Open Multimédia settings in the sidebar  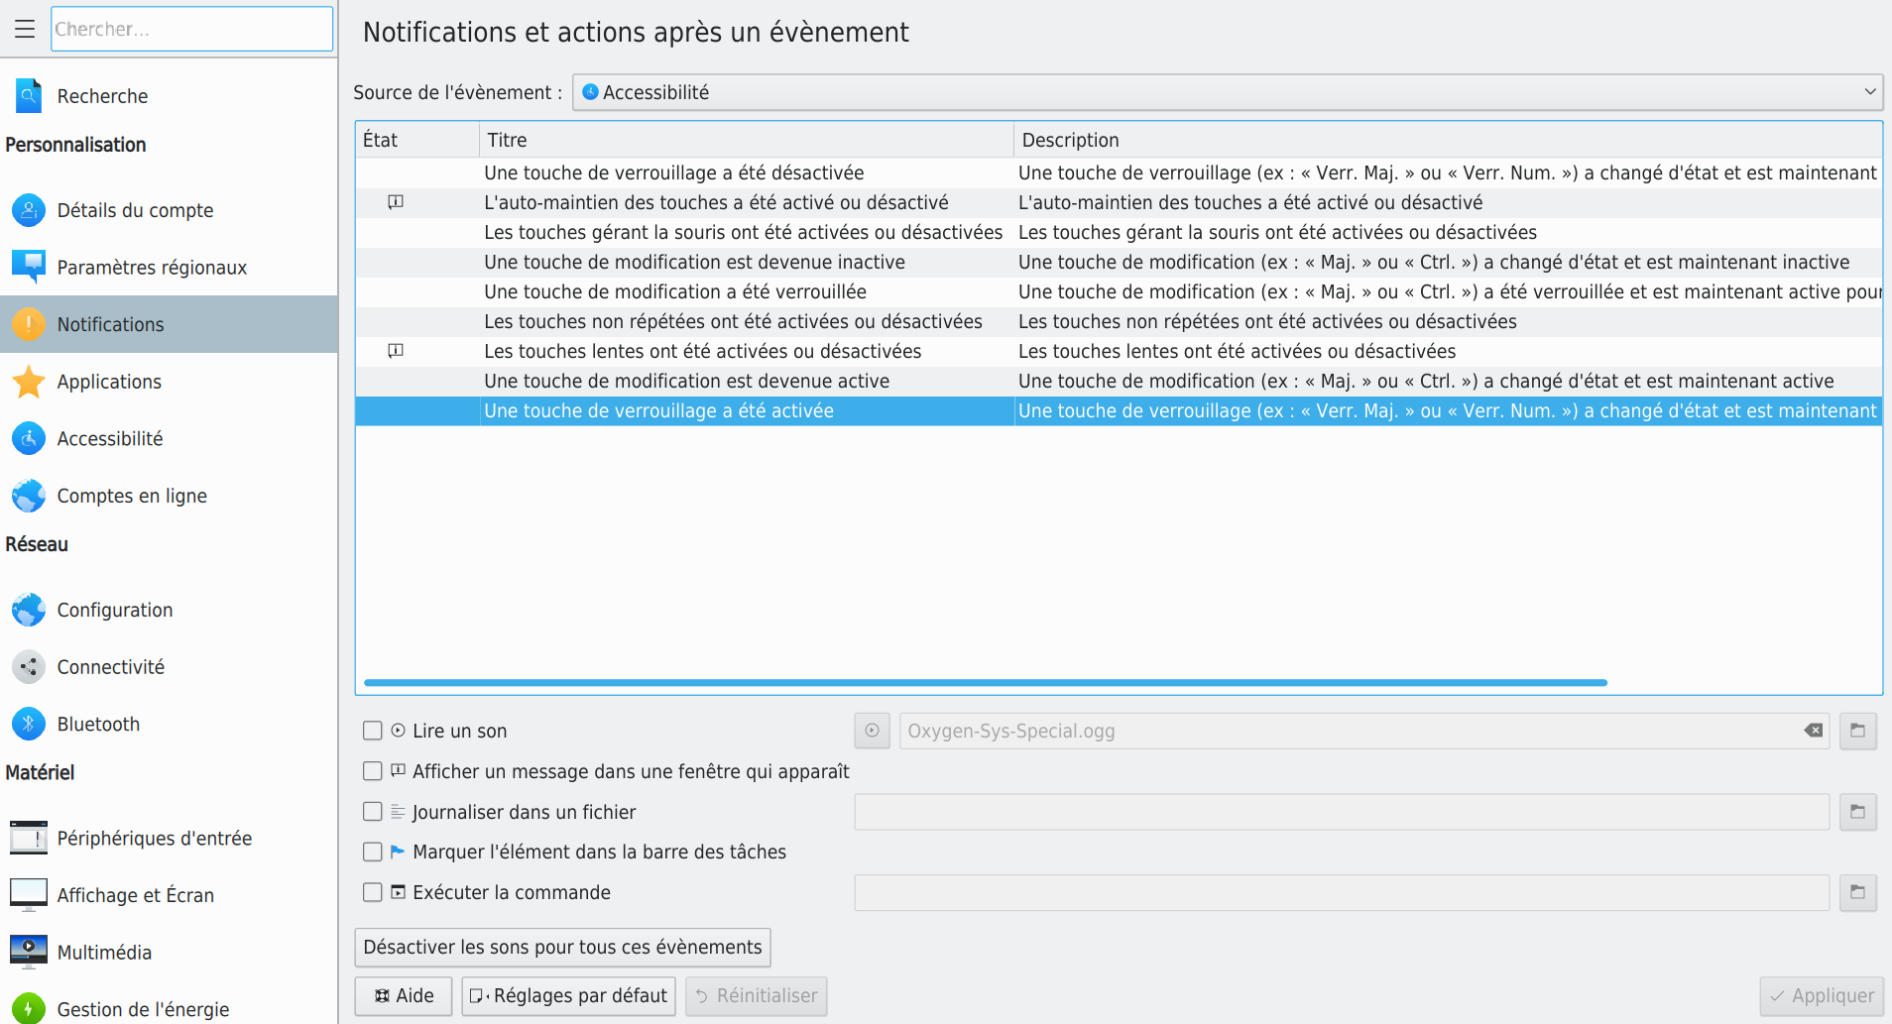[169, 952]
